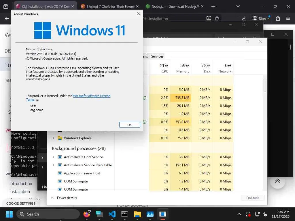
Task: Click the Task Manager vertical scrollbar
Action: [x=265, y=86]
